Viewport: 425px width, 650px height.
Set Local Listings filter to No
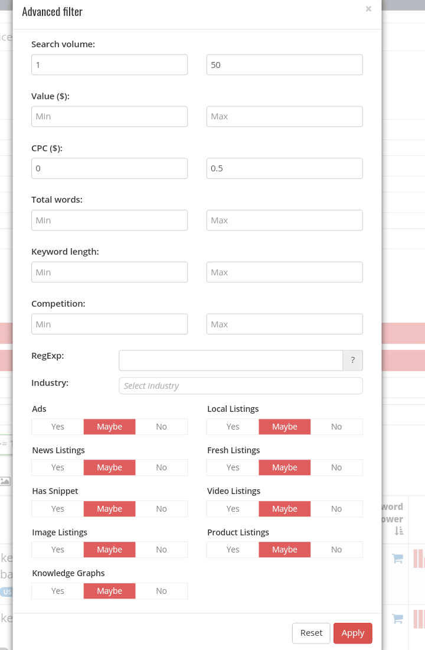pyautogui.click(x=336, y=427)
